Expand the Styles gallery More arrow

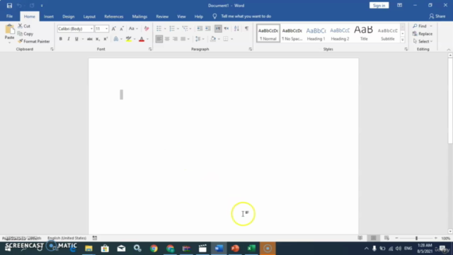click(x=403, y=40)
